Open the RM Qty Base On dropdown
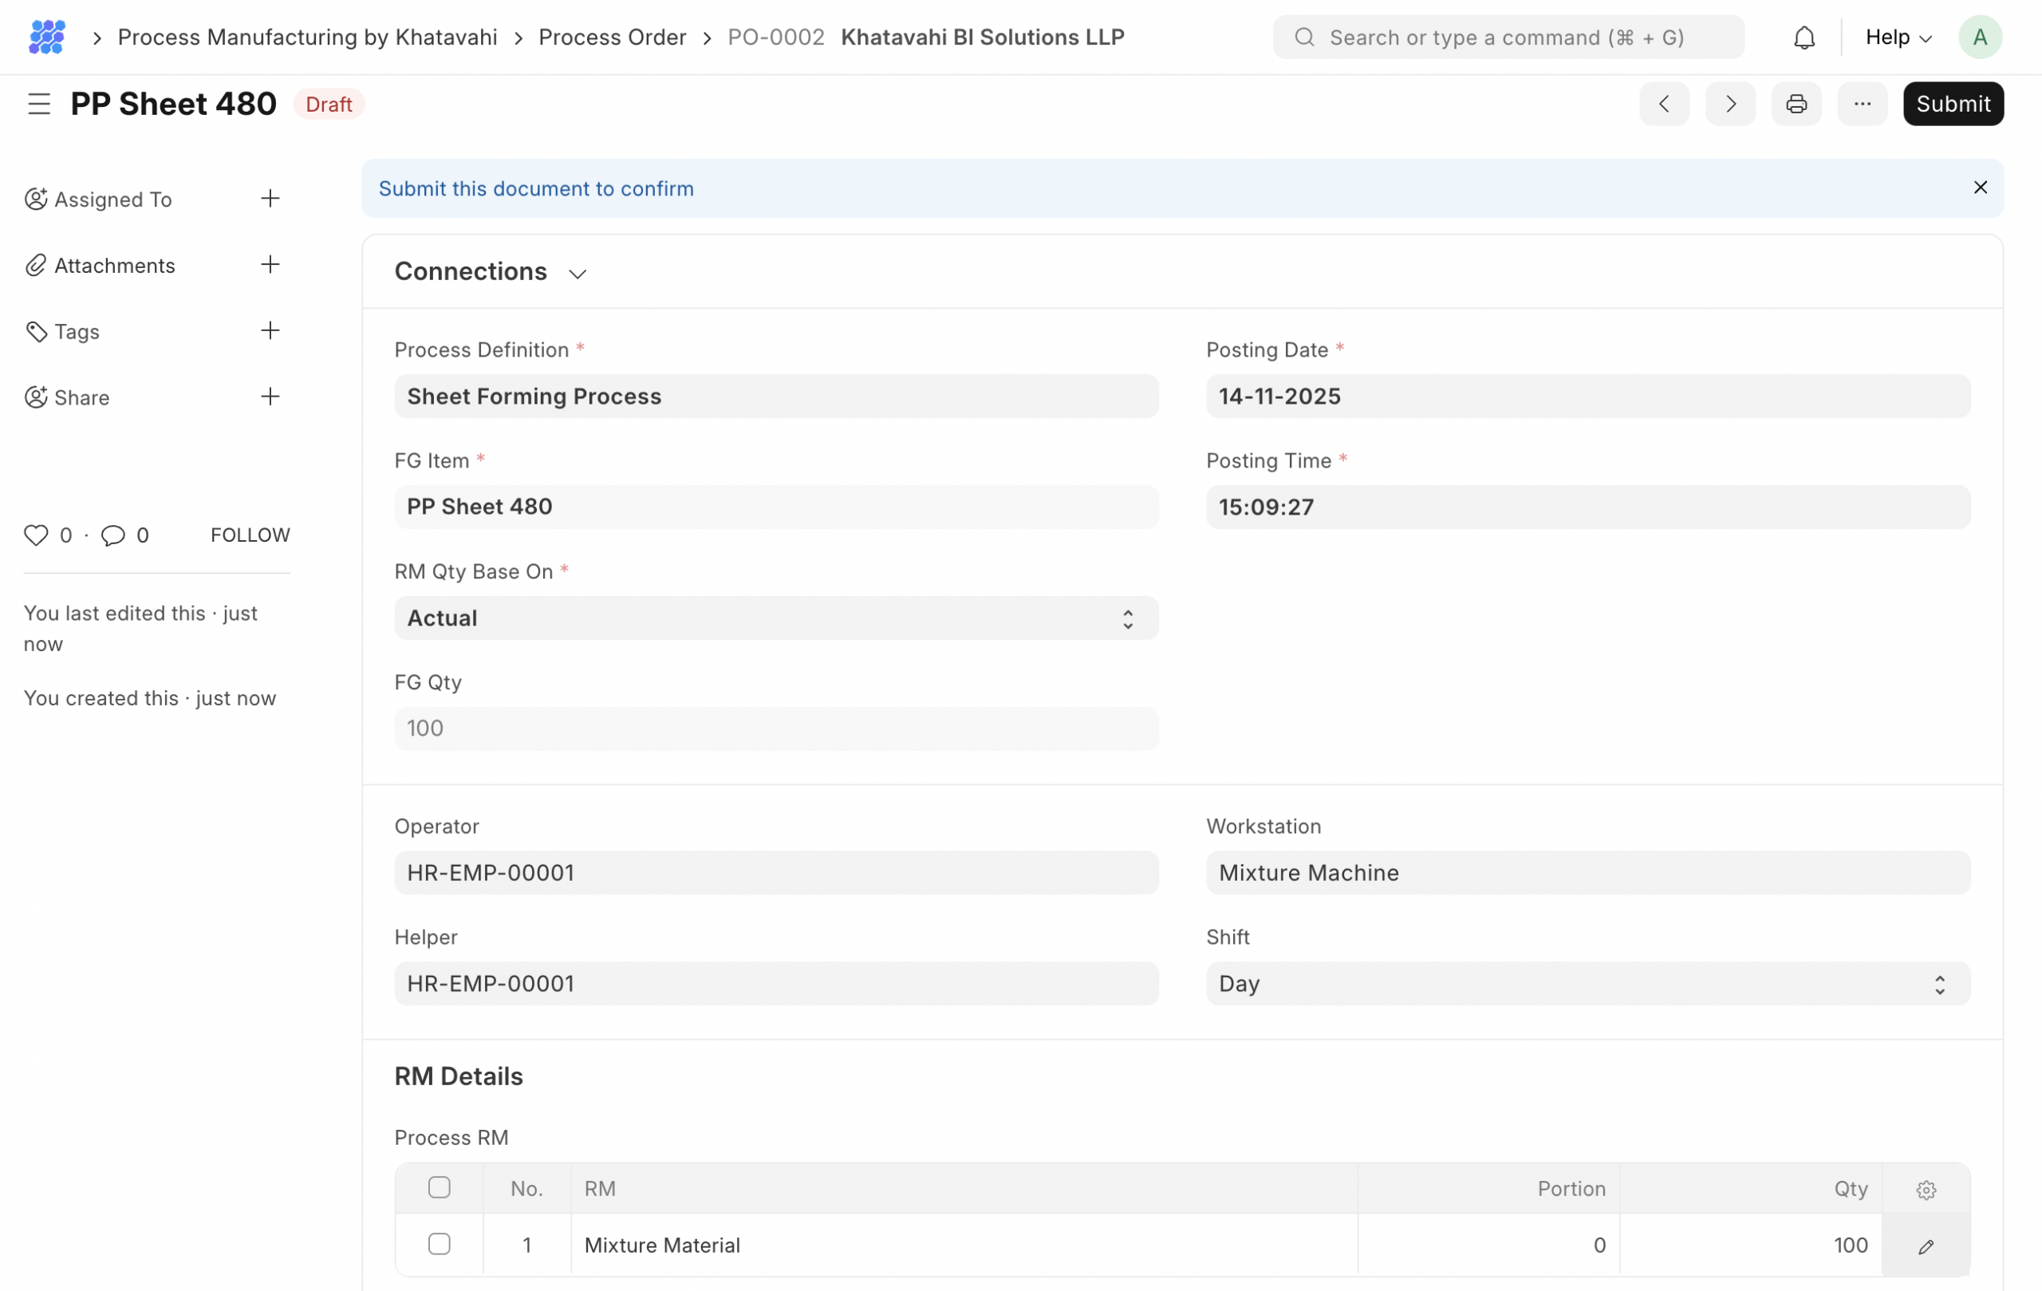This screenshot has height=1291, width=2042. [x=776, y=618]
